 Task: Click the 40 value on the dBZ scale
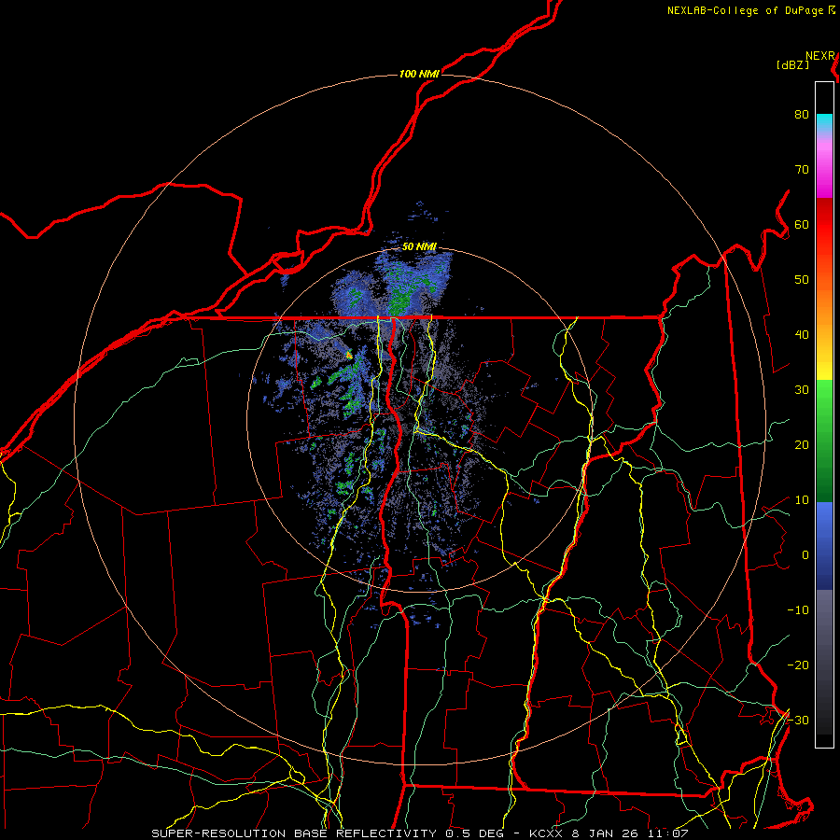pos(802,335)
